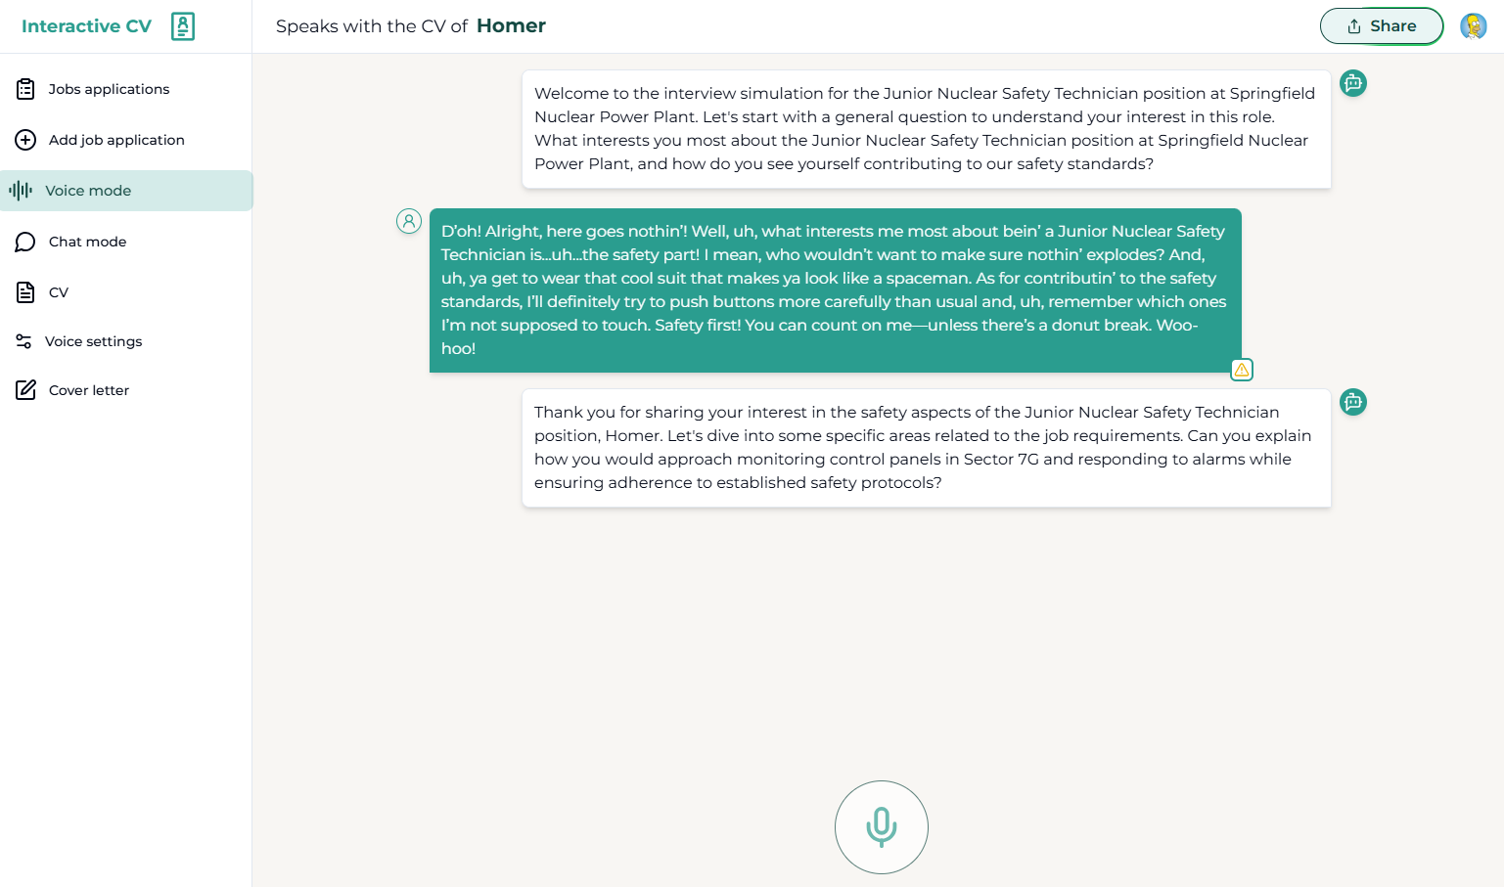The image size is (1504, 887).
Task: Open the Homer profile avatar
Action: (x=1473, y=26)
